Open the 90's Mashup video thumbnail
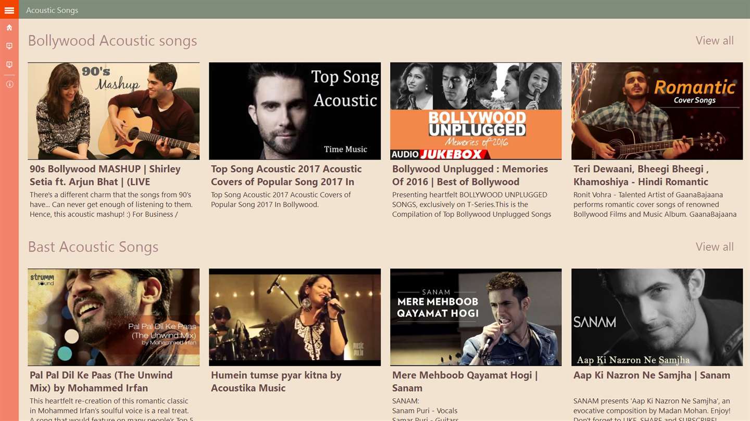 (x=114, y=111)
